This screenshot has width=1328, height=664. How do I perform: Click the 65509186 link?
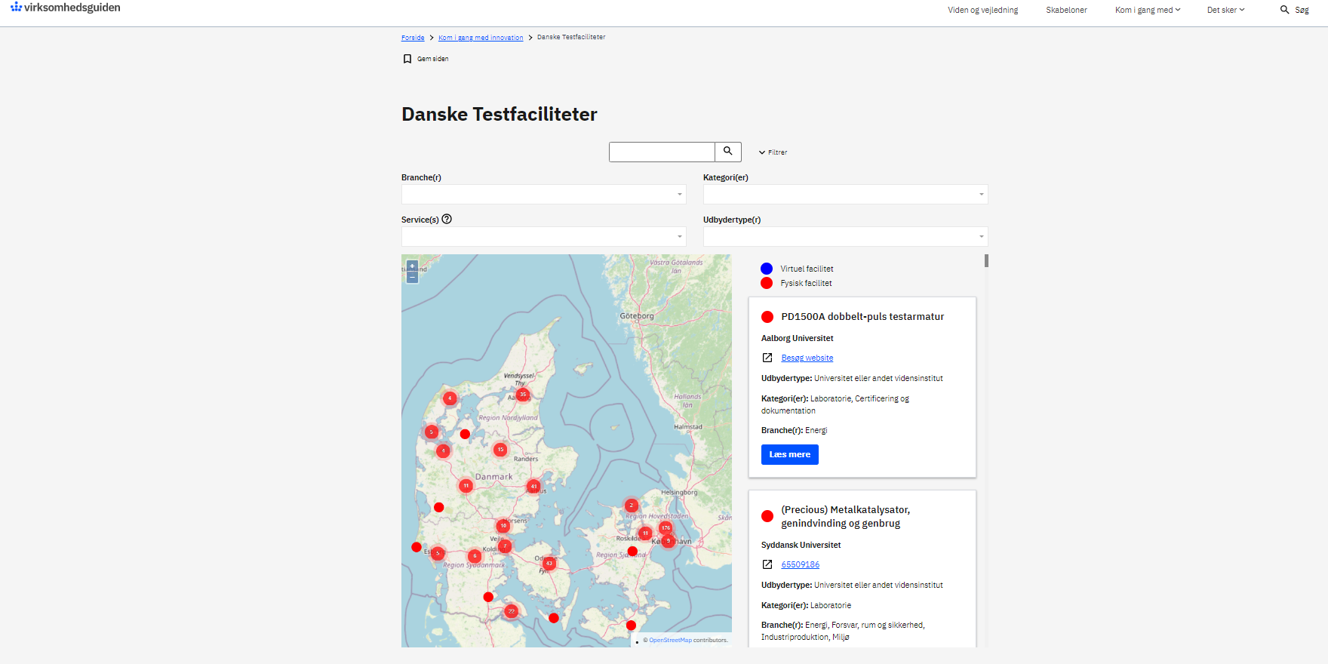click(x=800, y=564)
